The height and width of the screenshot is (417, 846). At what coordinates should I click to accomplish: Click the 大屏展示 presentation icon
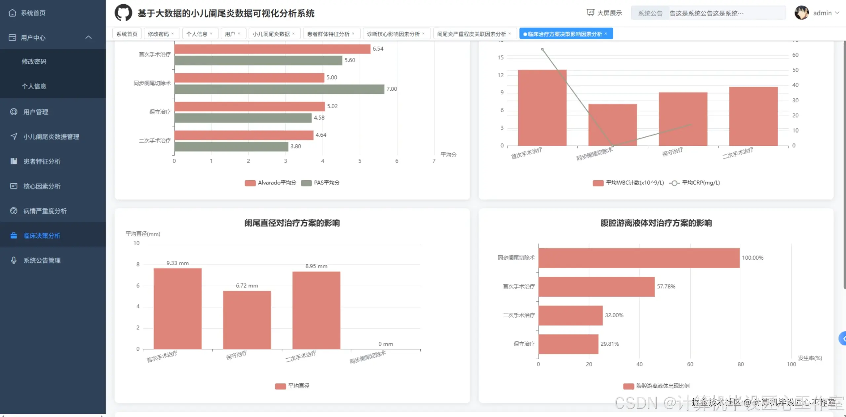[x=590, y=13]
